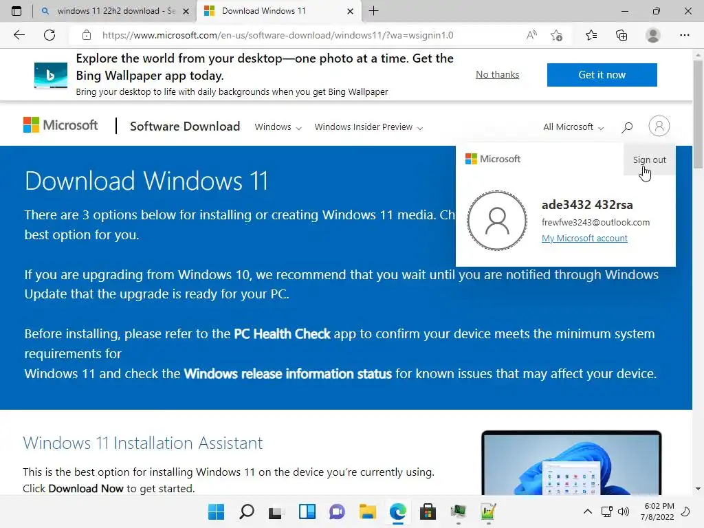Go to Microsoft logo home link

pyautogui.click(x=60, y=125)
